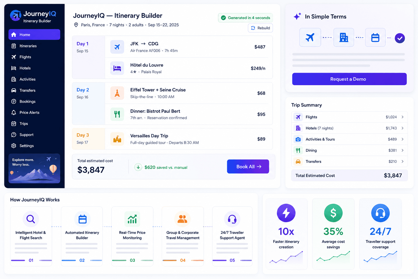This screenshot has height=279, width=418.
Task: Click the blue headset 24/7 coverage icon
Action: point(380,213)
